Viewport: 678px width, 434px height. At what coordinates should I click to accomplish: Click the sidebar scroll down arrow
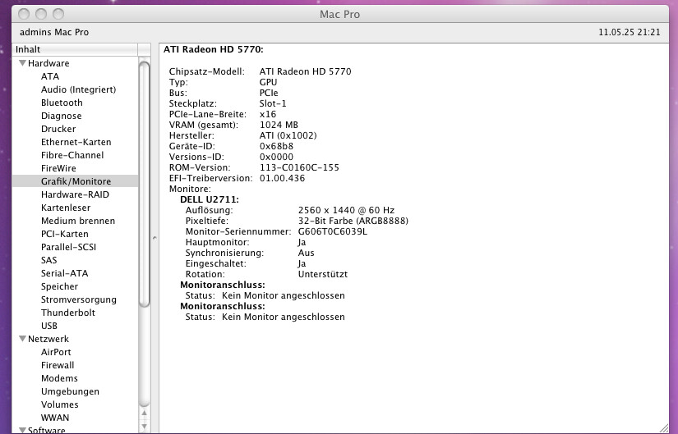[x=145, y=426]
